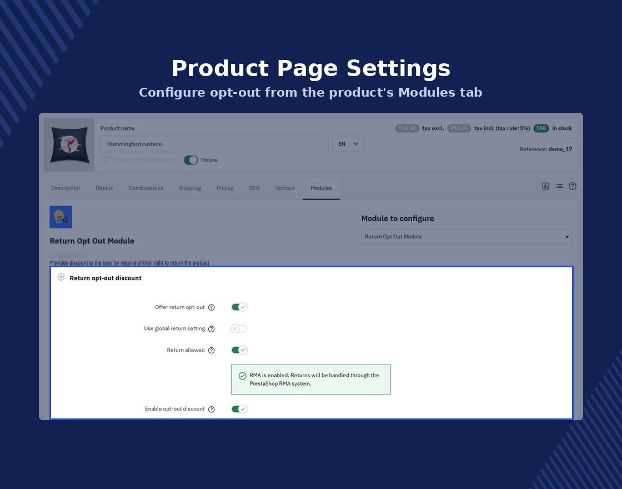Click the combinations layers icon
The height and width of the screenshot is (489, 622).
pos(105,159)
